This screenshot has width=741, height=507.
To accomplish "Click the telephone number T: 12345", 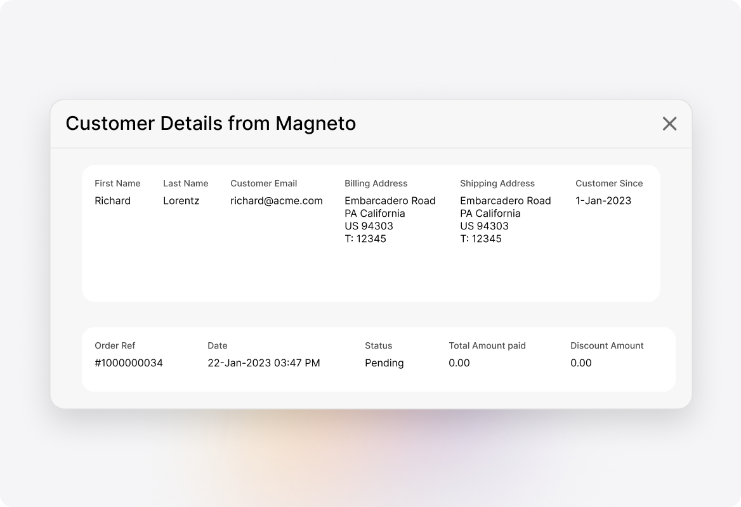I will pos(365,239).
